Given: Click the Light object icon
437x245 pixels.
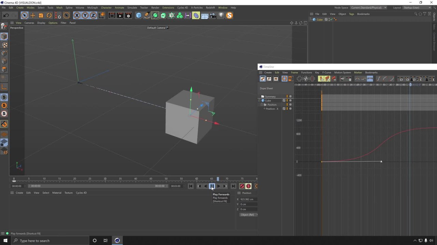Looking at the screenshot, I should 221,15.
